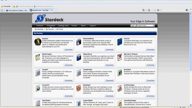The width and height of the screenshot is (192, 108).
Task: Download TweakVista
Action: [x=109, y=80]
